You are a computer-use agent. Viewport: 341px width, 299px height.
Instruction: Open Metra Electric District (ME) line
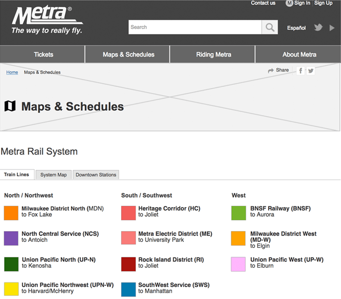pyautogui.click(x=175, y=234)
